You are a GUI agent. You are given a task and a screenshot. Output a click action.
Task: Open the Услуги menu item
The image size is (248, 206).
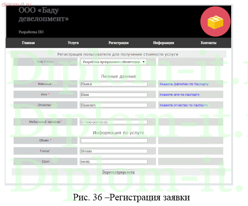(73, 43)
